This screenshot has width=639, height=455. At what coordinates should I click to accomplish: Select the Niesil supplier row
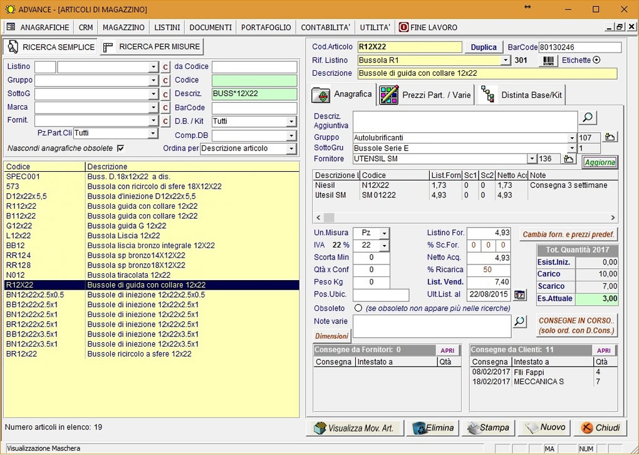(x=465, y=186)
